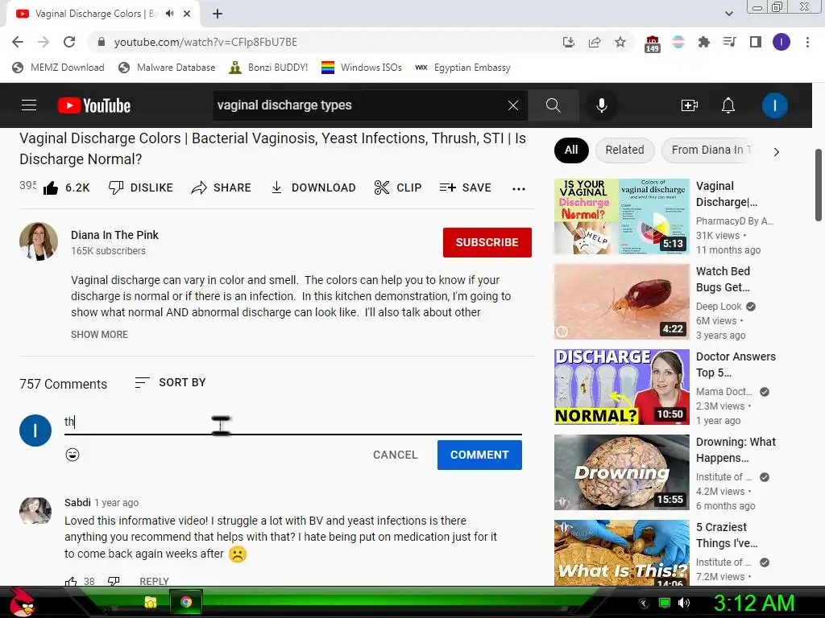Open the extension with 149 badge

653,43
